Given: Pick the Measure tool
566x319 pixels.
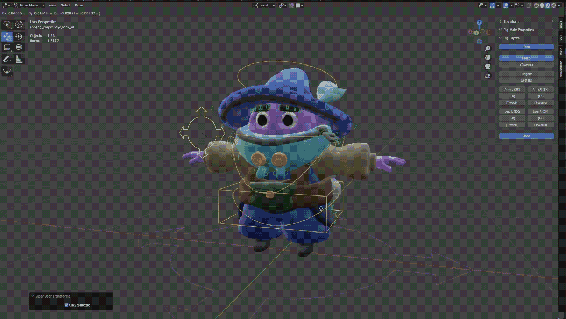Looking at the screenshot, I should coord(19,59).
